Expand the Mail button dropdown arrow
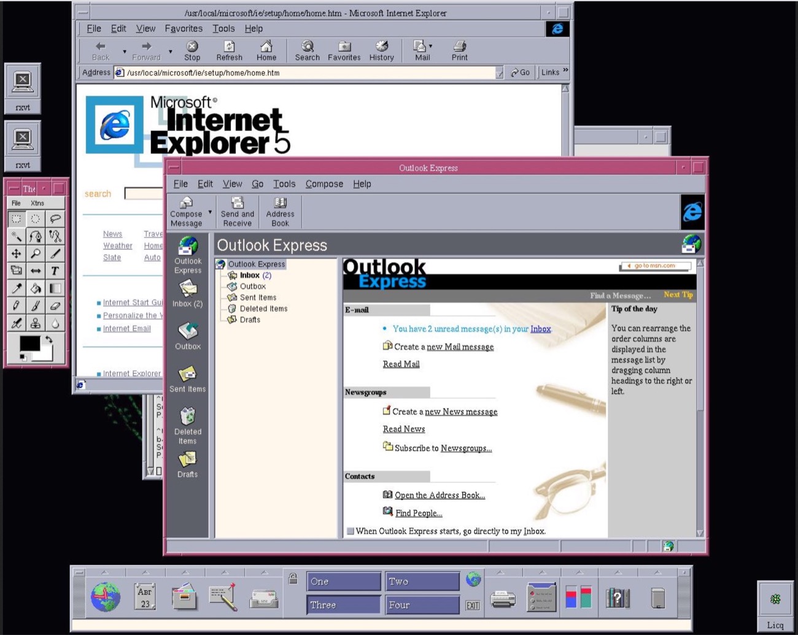798x635 pixels. pyautogui.click(x=430, y=46)
